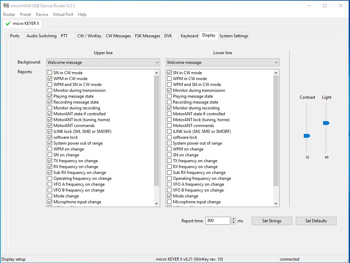Open the Device menu

click(x=42, y=14)
